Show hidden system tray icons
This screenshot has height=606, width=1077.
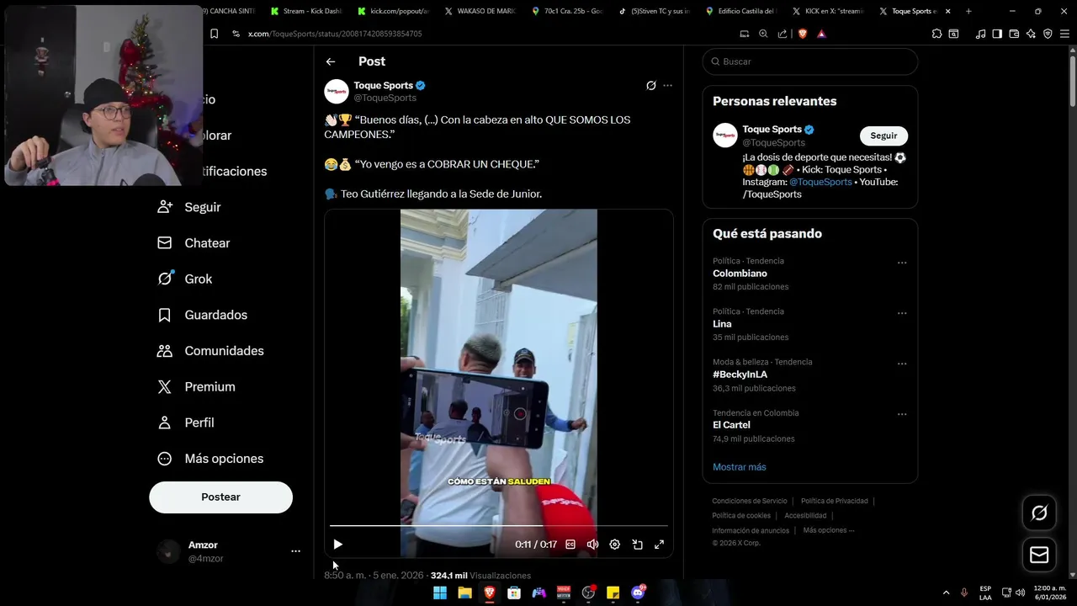pyautogui.click(x=946, y=593)
